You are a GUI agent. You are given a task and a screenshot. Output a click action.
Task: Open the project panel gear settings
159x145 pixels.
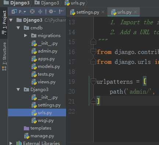[x=52, y=12]
